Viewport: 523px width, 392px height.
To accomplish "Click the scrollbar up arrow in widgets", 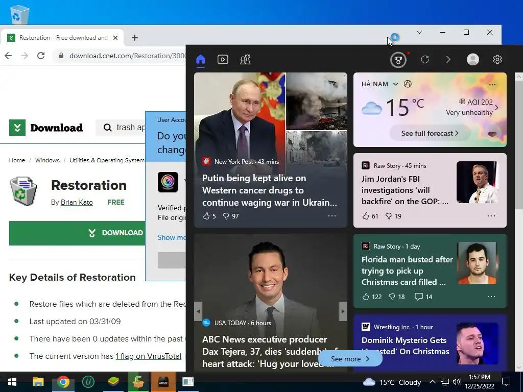I will (x=519, y=77).
